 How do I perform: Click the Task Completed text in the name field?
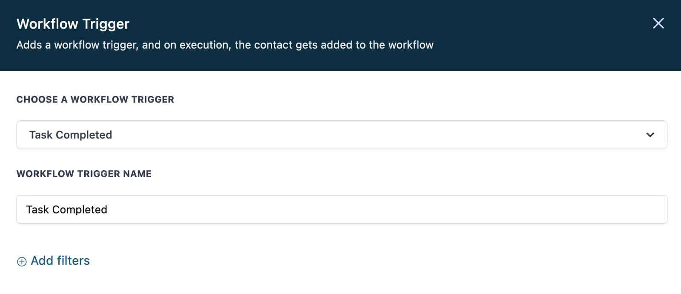67,209
